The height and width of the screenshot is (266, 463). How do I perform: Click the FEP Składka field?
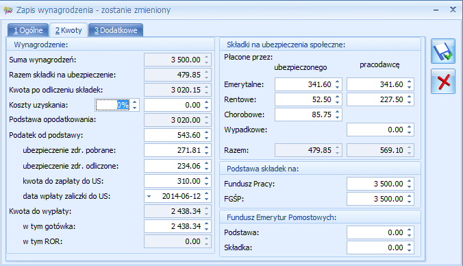click(x=377, y=247)
